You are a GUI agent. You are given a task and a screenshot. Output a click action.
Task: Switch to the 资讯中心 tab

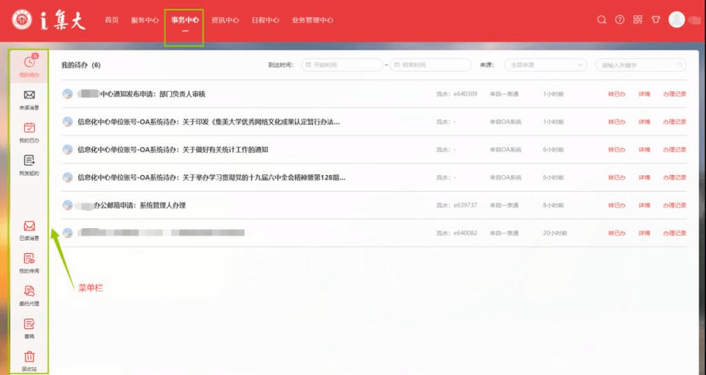[225, 20]
